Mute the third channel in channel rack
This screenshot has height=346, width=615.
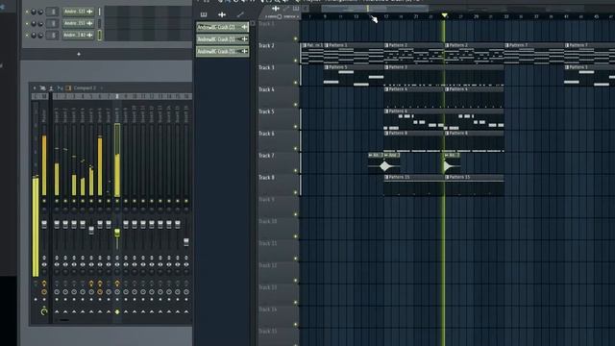27,36
